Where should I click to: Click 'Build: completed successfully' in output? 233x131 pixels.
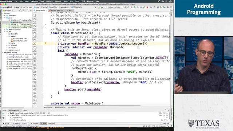(21, 113)
